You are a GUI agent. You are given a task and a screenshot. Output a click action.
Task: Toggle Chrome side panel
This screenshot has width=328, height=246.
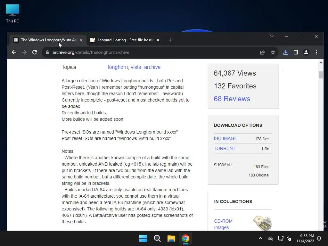[296, 52]
